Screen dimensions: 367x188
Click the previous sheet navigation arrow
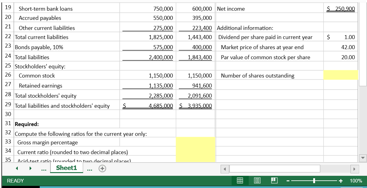pyautogui.click(x=17, y=168)
